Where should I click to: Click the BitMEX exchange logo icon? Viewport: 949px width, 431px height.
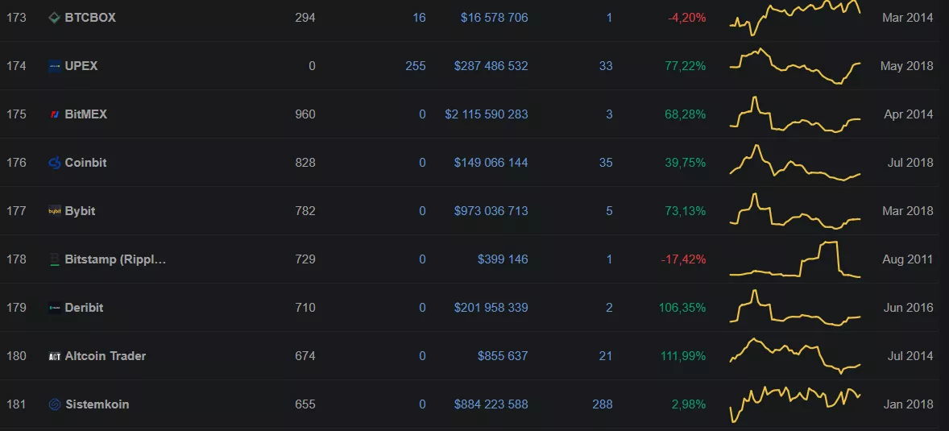55,114
